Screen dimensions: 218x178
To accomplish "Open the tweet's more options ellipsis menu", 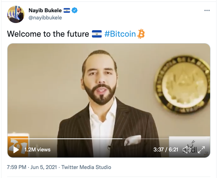I will click(207, 10).
